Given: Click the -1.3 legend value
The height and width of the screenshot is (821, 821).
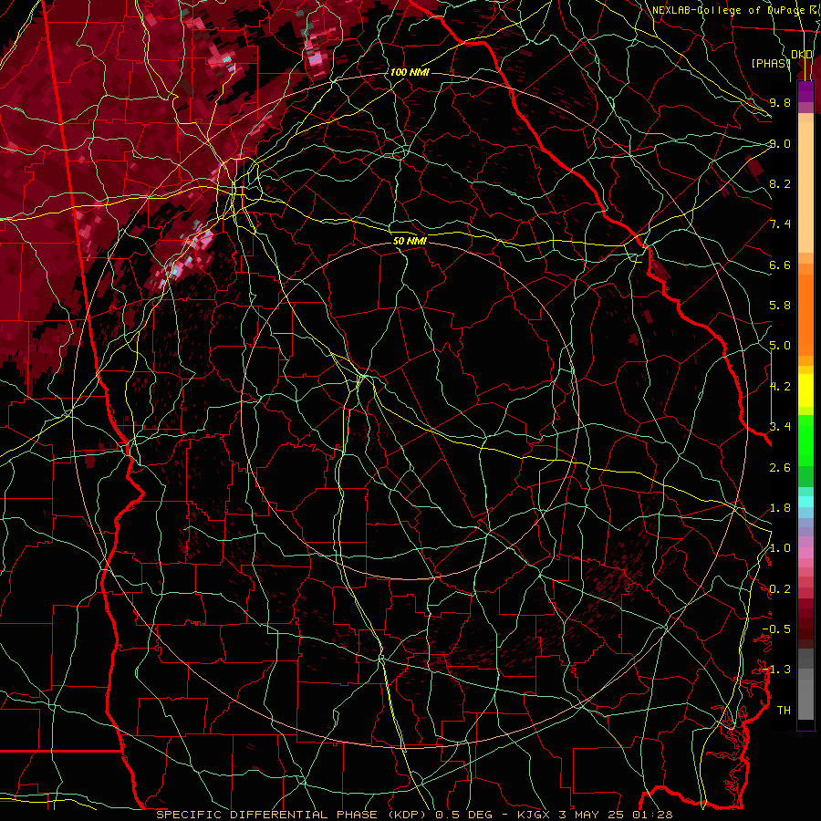Looking at the screenshot, I should [776, 670].
